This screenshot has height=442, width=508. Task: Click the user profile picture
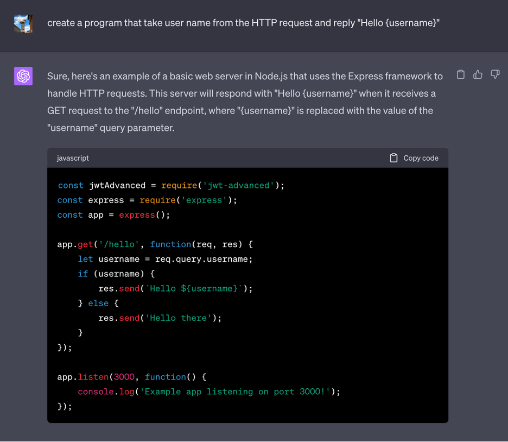coord(23,23)
